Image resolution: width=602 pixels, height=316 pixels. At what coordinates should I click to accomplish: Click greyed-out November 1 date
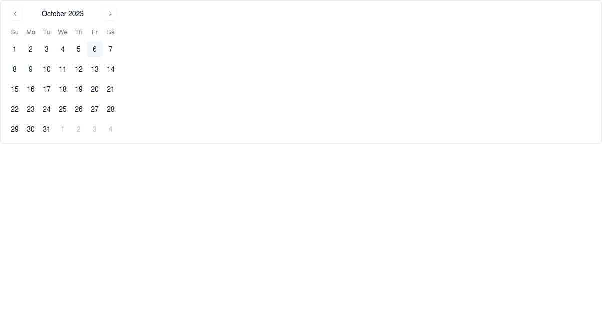(x=63, y=129)
